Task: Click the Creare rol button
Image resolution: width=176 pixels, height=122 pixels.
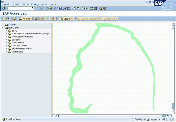Action: 67,19
